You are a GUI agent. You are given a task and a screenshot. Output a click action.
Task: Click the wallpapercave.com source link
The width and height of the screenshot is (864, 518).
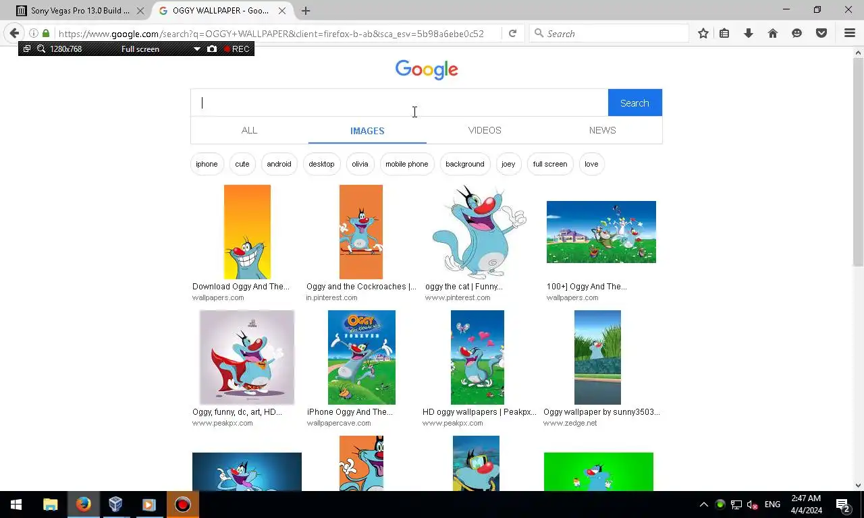339,423
